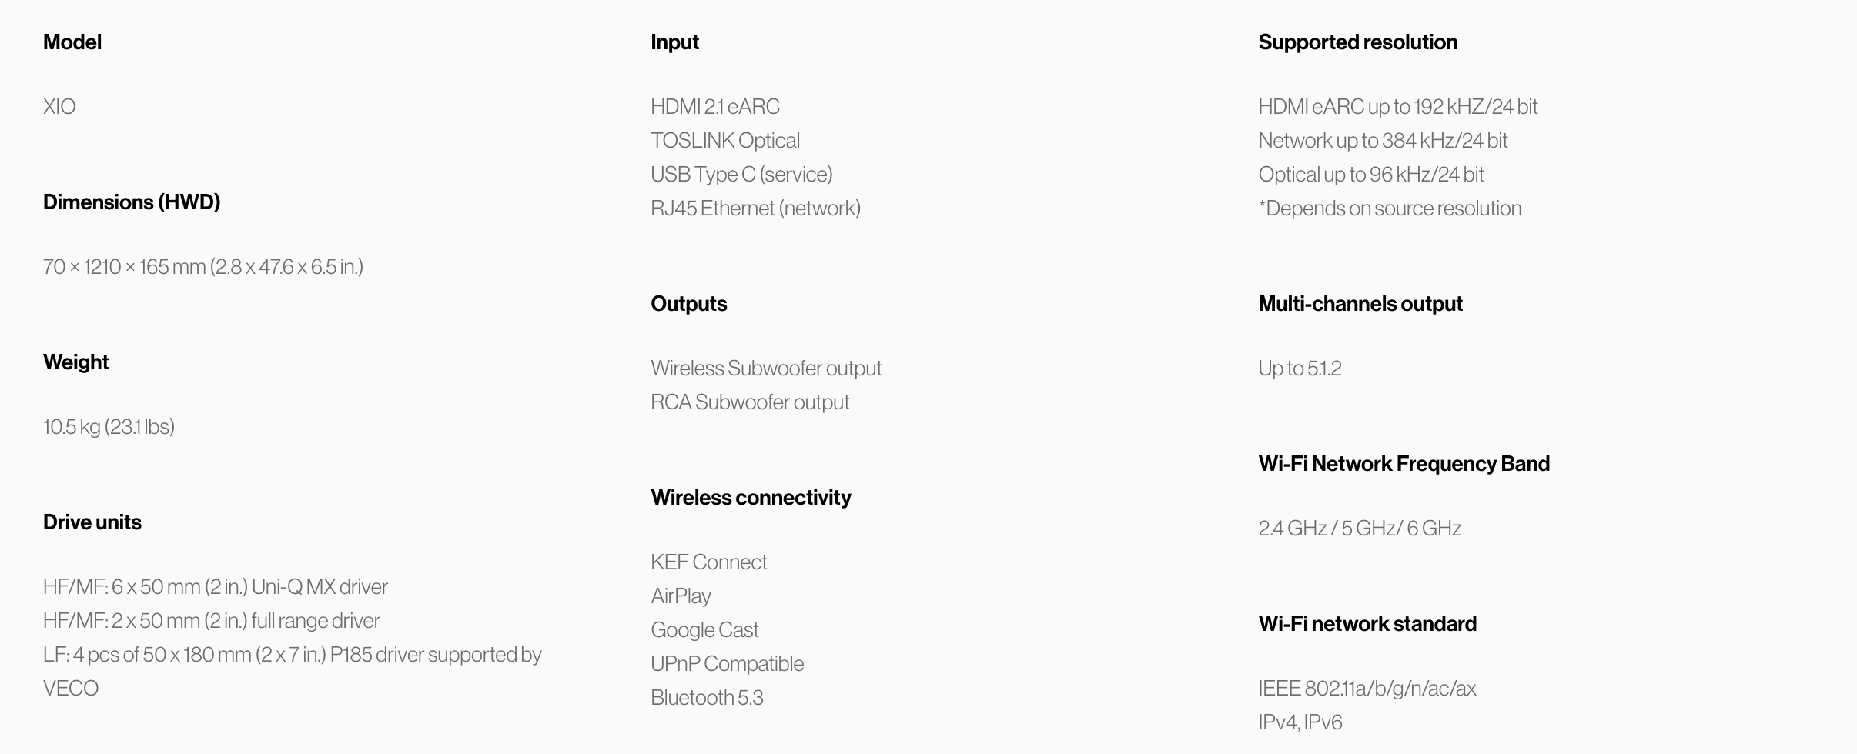Click the Up to 5.1.2 value
Screen dimensions: 1857x754
[1300, 369]
